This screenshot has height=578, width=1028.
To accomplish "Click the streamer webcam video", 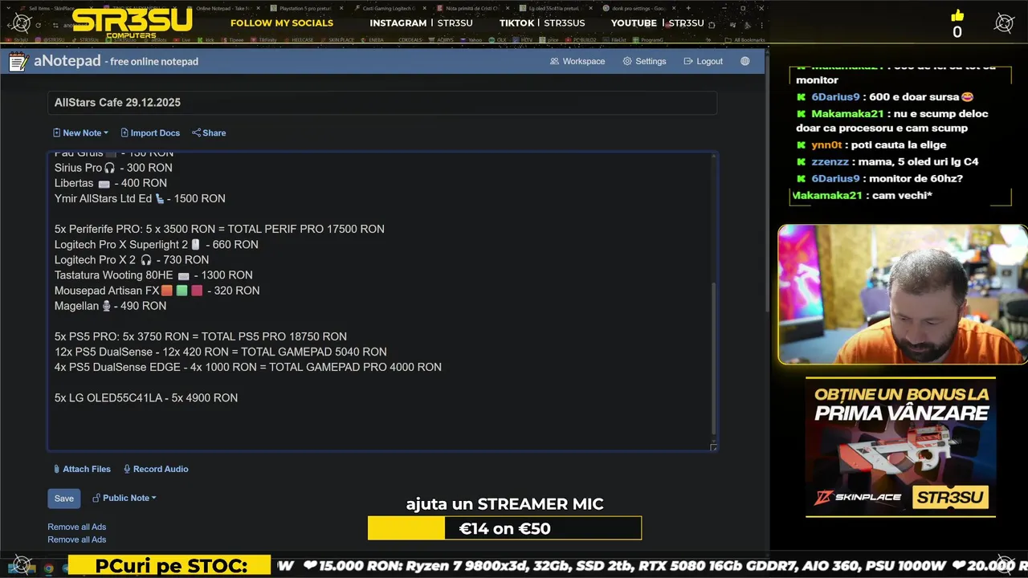I will 903,295.
